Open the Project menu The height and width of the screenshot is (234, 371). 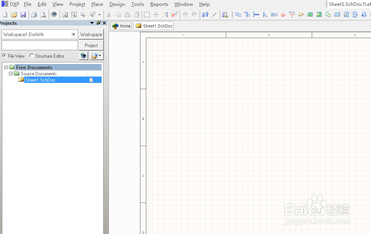[x=77, y=4]
